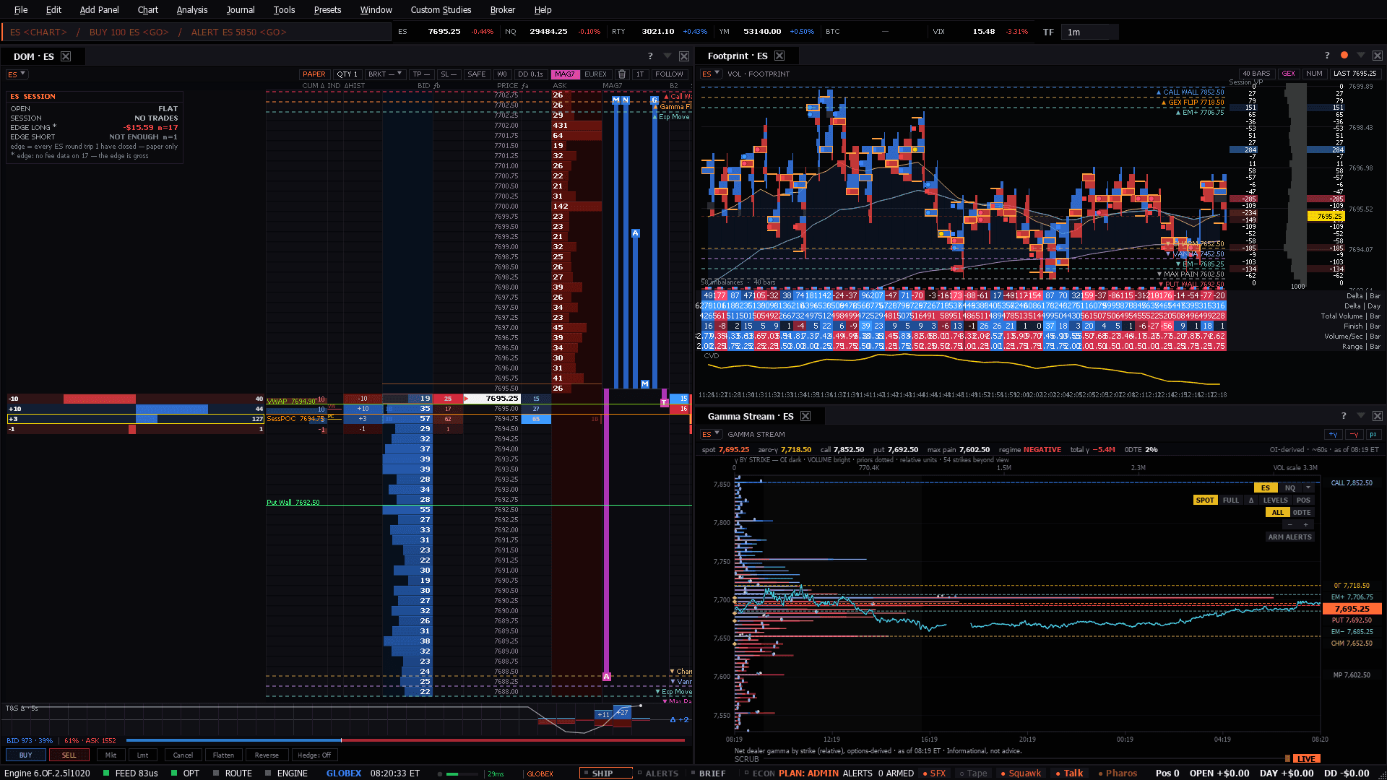Zoom in with the plus button in Gamma Stream
Screen dimensions: 1387x780
pos(1305,525)
